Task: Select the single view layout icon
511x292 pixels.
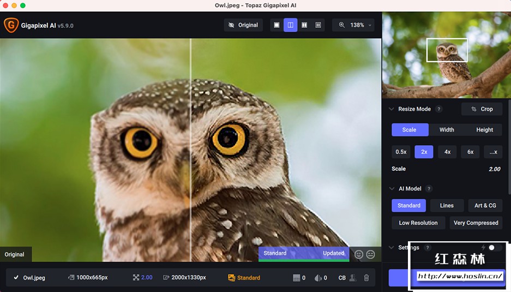Action: [x=276, y=25]
